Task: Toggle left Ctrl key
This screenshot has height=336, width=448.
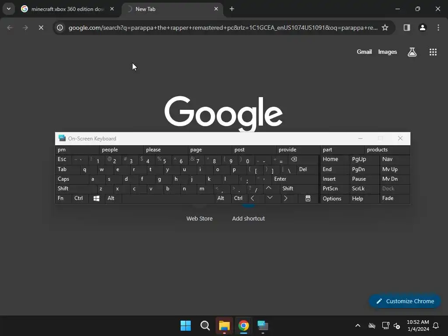Action: tap(80, 198)
